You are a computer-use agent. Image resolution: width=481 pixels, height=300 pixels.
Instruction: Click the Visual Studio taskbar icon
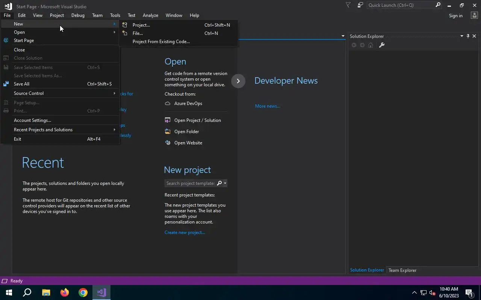tap(101, 292)
